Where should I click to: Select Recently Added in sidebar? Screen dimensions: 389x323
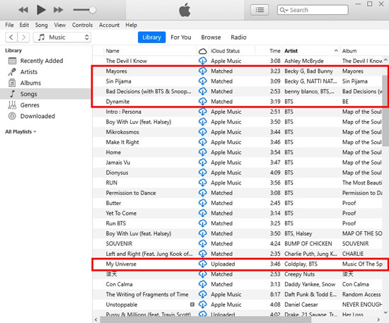42,61
